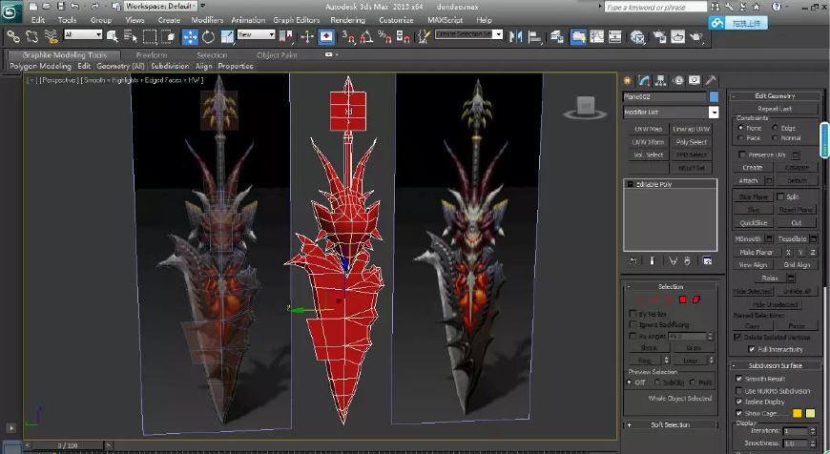Screen dimensions: 830x454
Task: Switch to the Create command panel tab
Action: tap(627, 80)
